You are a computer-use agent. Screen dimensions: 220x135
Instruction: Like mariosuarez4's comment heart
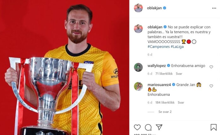tap(211, 86)
